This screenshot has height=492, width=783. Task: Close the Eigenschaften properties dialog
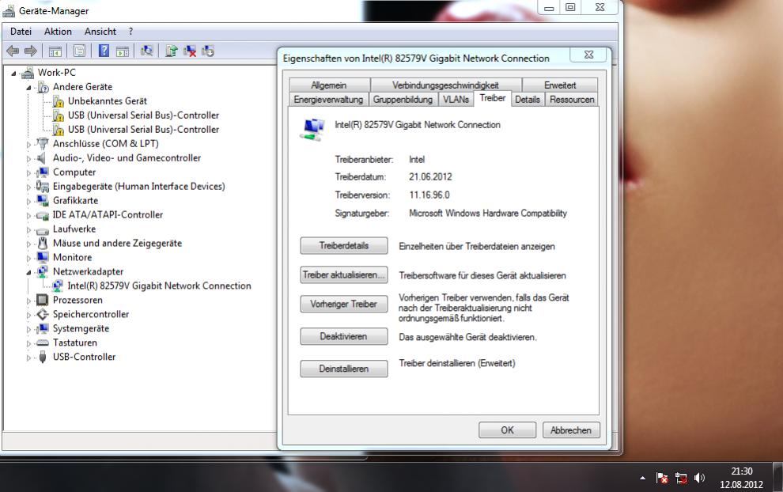(x=588, y=55)
